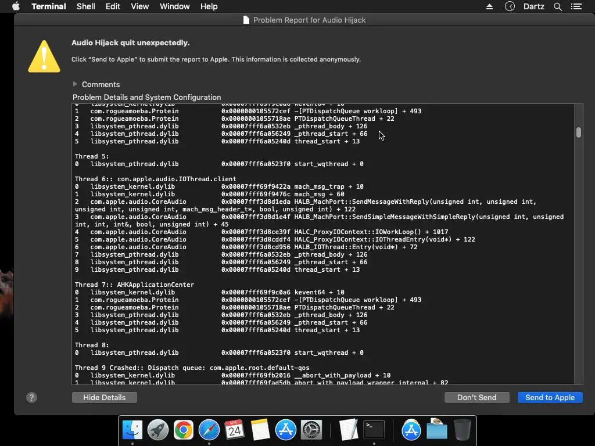
Task: Open the Apple menu
Action: point(16,6)
